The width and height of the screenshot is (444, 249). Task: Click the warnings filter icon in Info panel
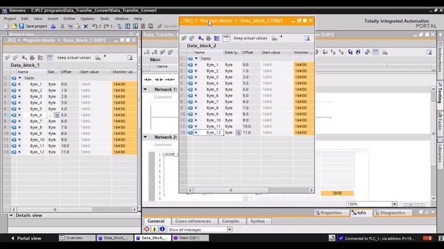(154, 229)
